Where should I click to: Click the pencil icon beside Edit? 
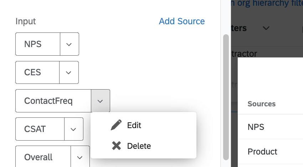point(116,125)
